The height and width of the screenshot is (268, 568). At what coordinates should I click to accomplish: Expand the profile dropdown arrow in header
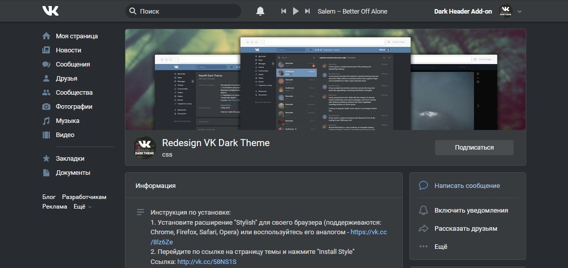point(520,12)
